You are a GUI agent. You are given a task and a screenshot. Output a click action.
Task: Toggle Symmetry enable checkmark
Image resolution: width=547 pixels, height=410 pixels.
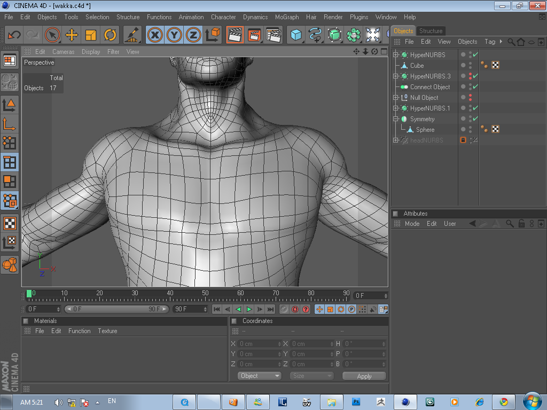(475, 119)
